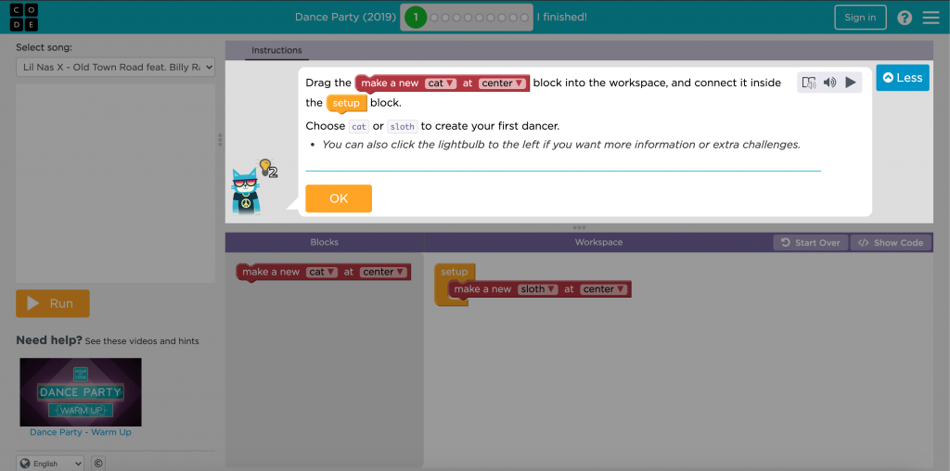The height and width of the screenshot is (471, 950).
Task: Click the lightbulb tip text in italics
Action: 561,145
